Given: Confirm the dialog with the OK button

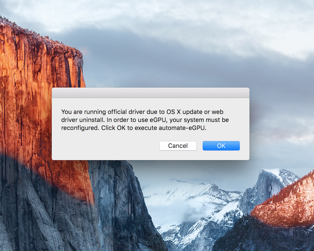Looking at the screenshot, I should pyautogui.click(x=221, y=146).
